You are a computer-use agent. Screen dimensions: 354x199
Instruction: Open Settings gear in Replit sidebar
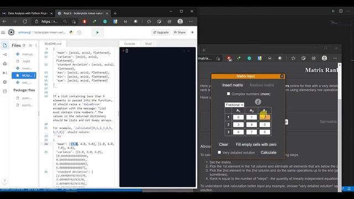[x=5, y=82]
